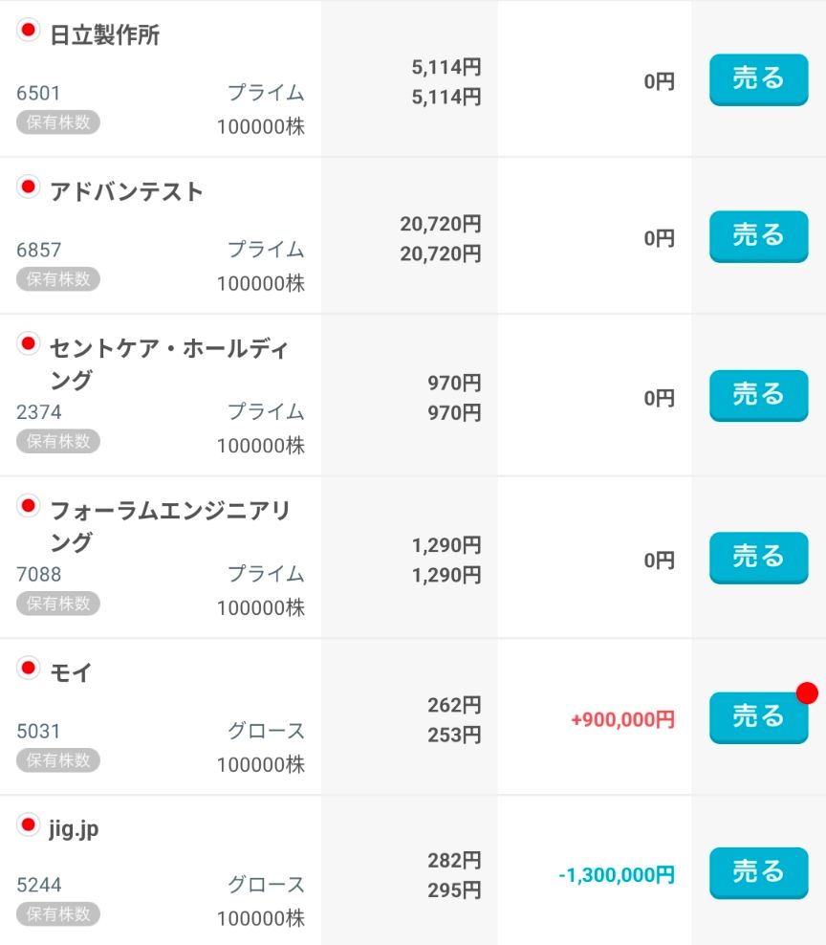Viewport: 826px width, 945px height.
Task: Select the jig.jp stock name
Action: click(x=74, y=830)
